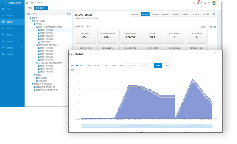The height and width of the screenshot is (144, 237).
Task: Select the 6小时 time range radio
Action: (x=96, y=65)
